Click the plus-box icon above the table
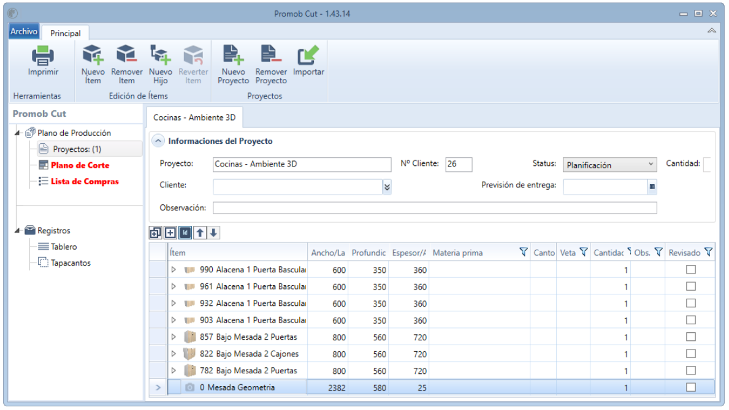The width and height of the screenshot is (729, 410). 170,233
